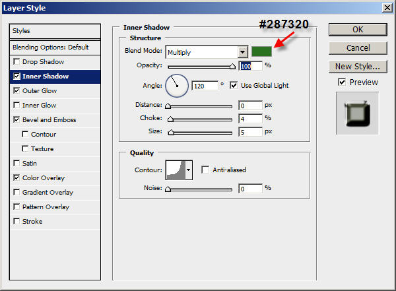Uncheck the Inner Shadow checkbox
Image resolution: width=396 pixels, height=291 pixels.
click(16, 77)
